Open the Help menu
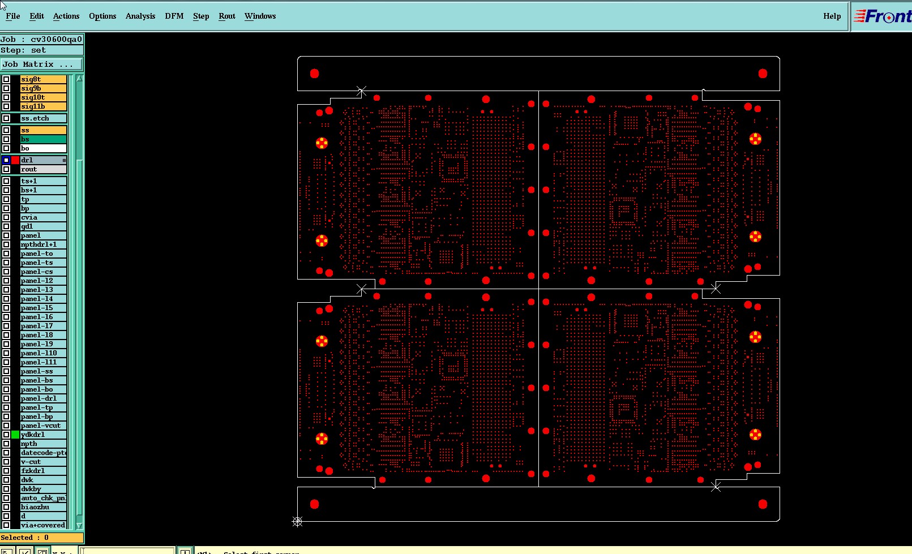This screenshot has height=554, width=912. click(x=832, y=16)
